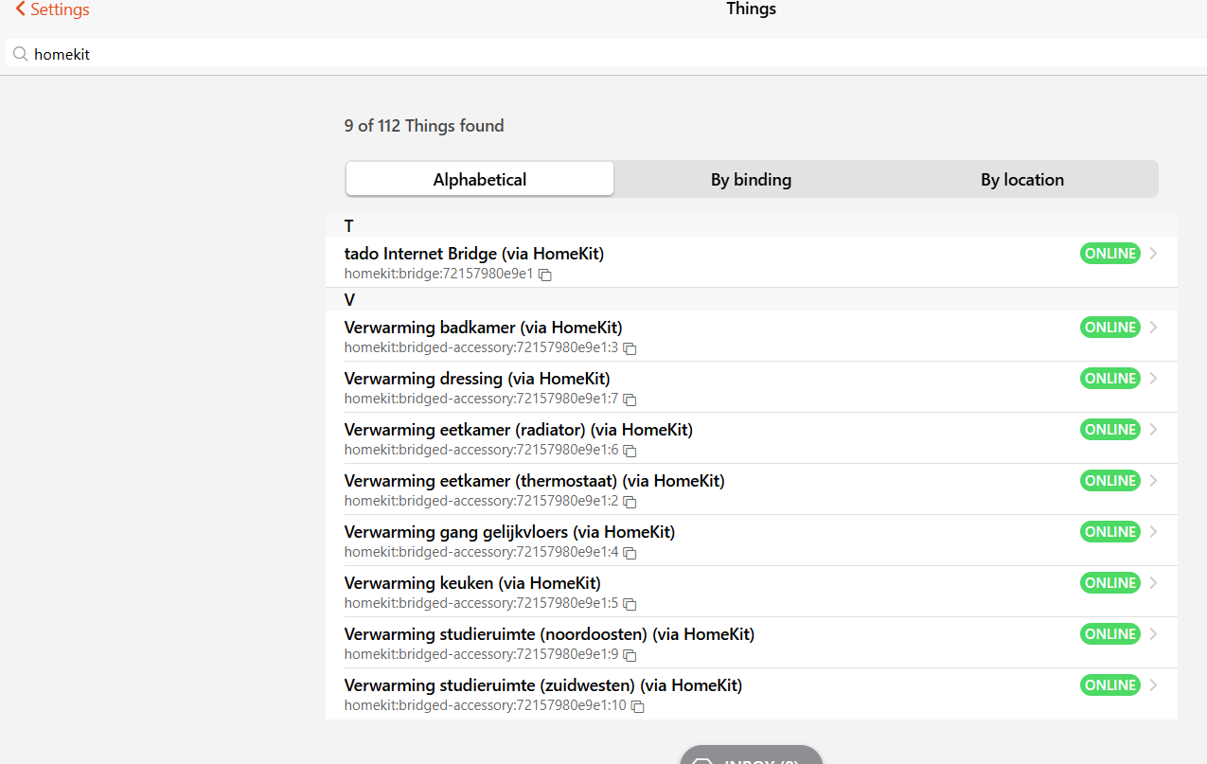Click Verwarming eetkamer (thermostaat) title
The width and height of the screenshot is (1207, 764).
pyautogui.click(x=535, y=481)
